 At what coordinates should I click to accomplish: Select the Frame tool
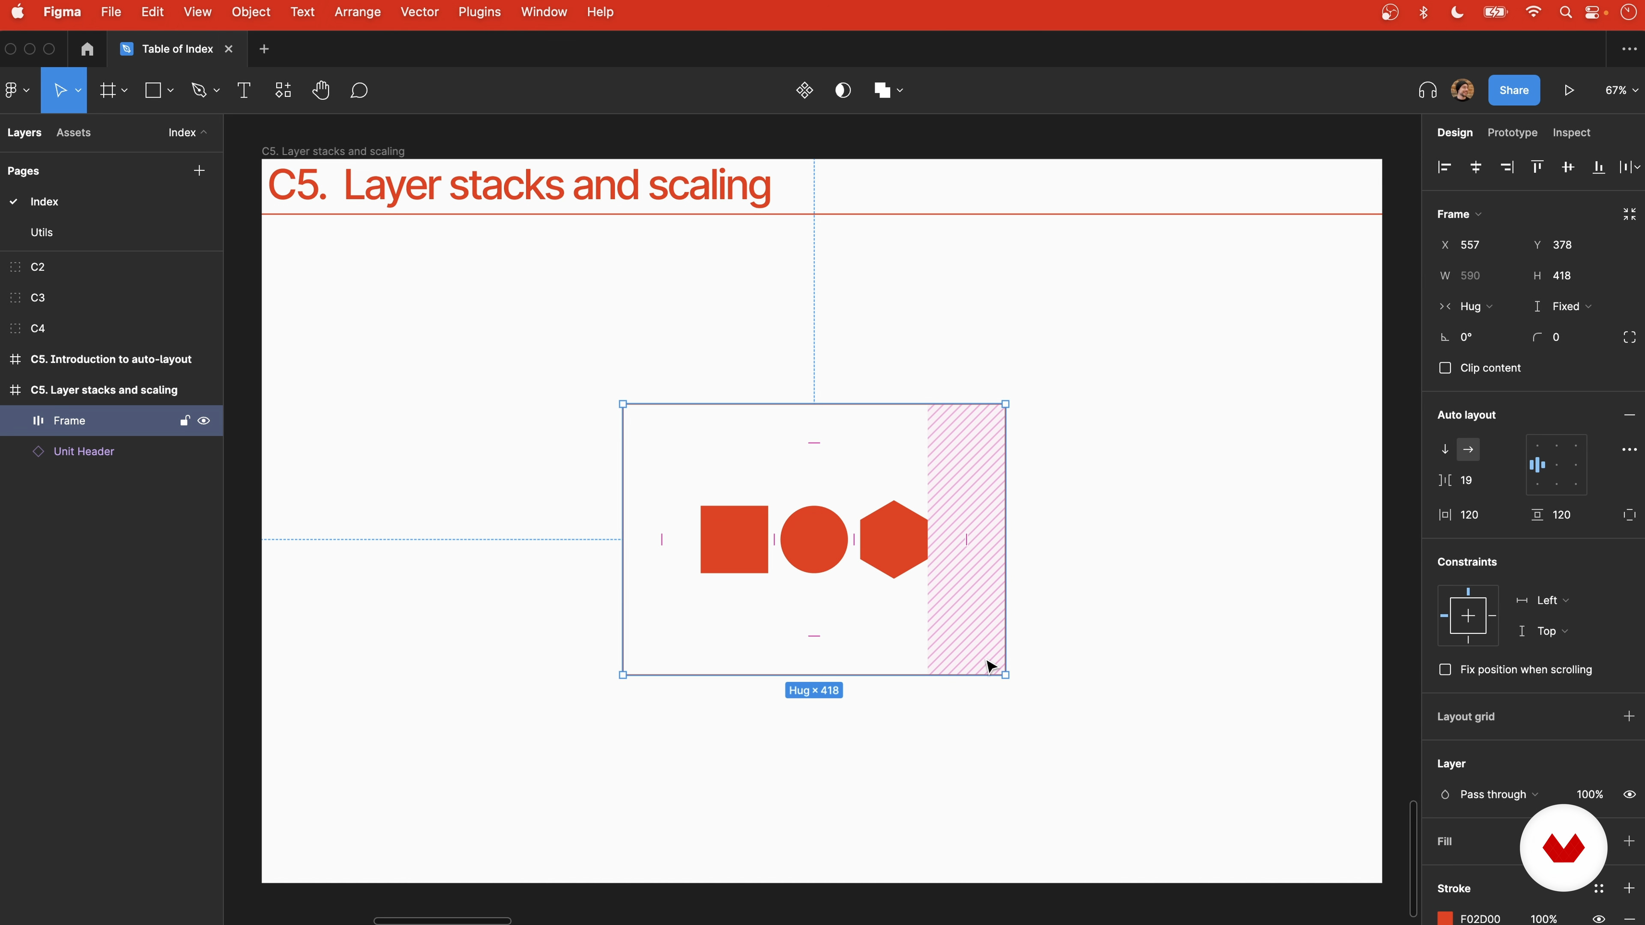[108, 90]
